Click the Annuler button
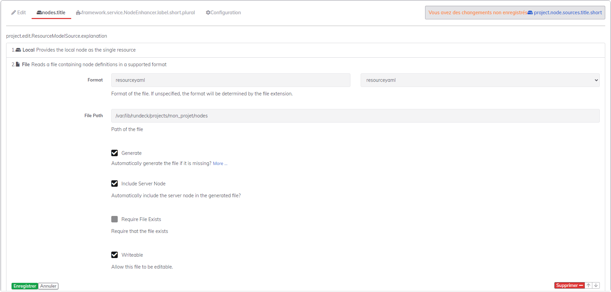Viewport: 611px width, 292px height. [x=49, y=286]
